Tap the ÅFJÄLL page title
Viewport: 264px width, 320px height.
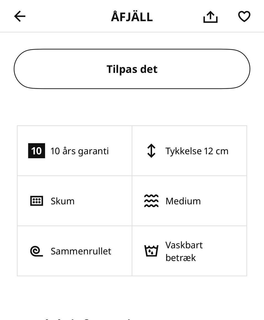[x=132, y=17]
